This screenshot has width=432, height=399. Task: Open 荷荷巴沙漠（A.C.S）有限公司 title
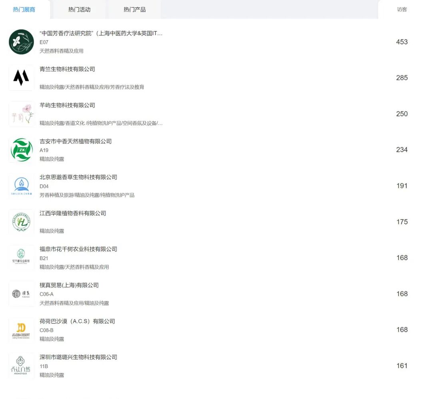tap(77, 321)
